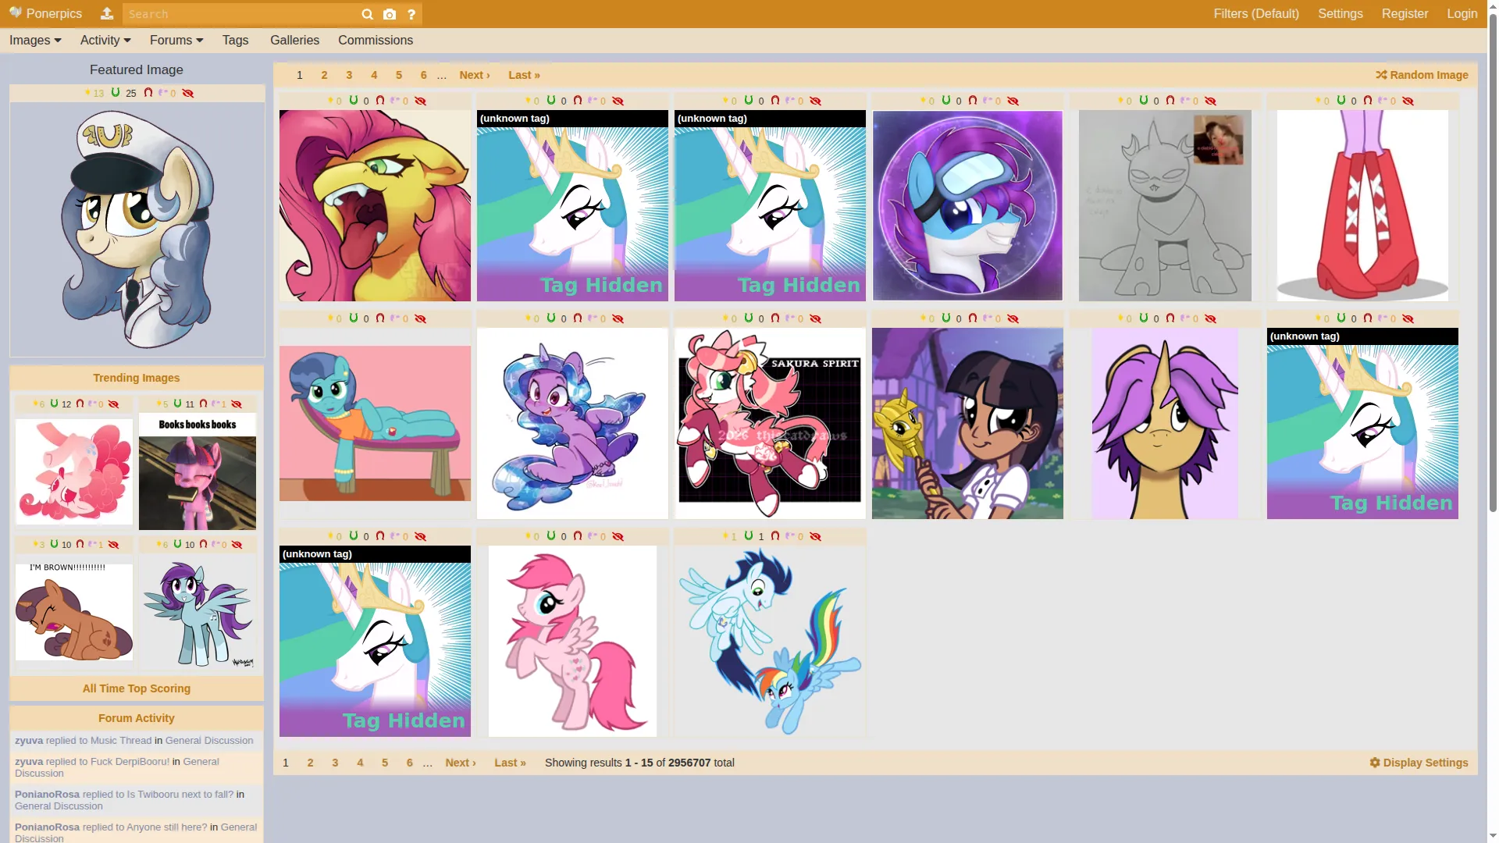Open the Galleries page
This screenshot has height=843, width=1499.
[294, 41]
